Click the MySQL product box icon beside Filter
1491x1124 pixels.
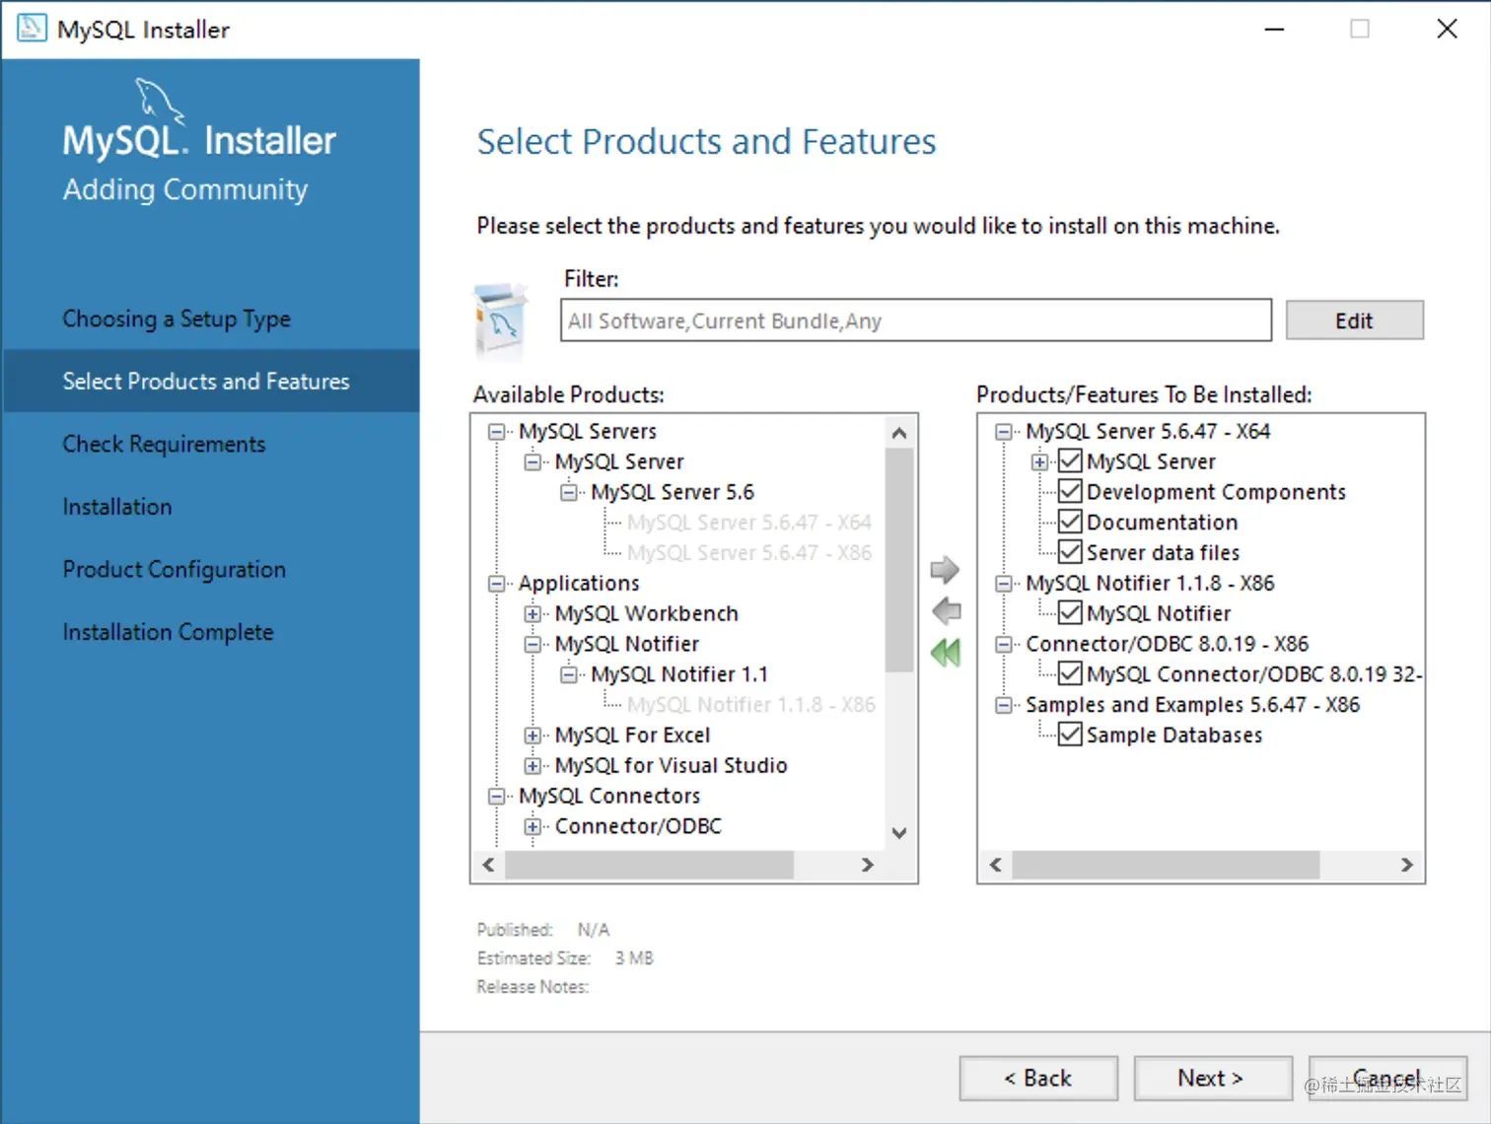coord(501,320)
